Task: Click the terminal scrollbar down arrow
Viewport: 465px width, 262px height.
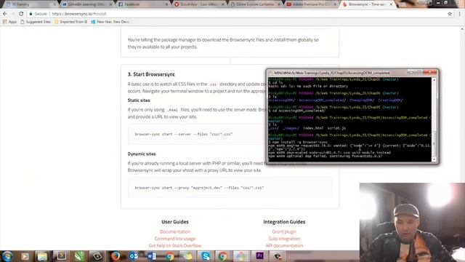Action: pyautogui.click(x=434, y=159)
